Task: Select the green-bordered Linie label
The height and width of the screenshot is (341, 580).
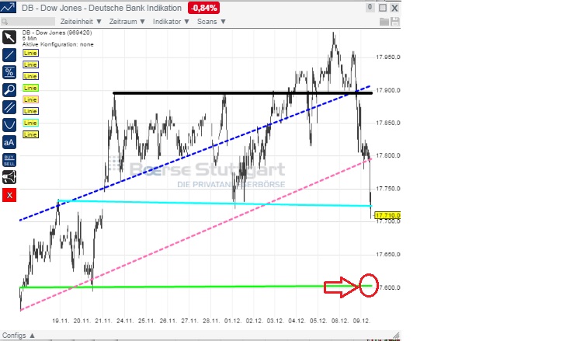Action: (x=30, y=88)
